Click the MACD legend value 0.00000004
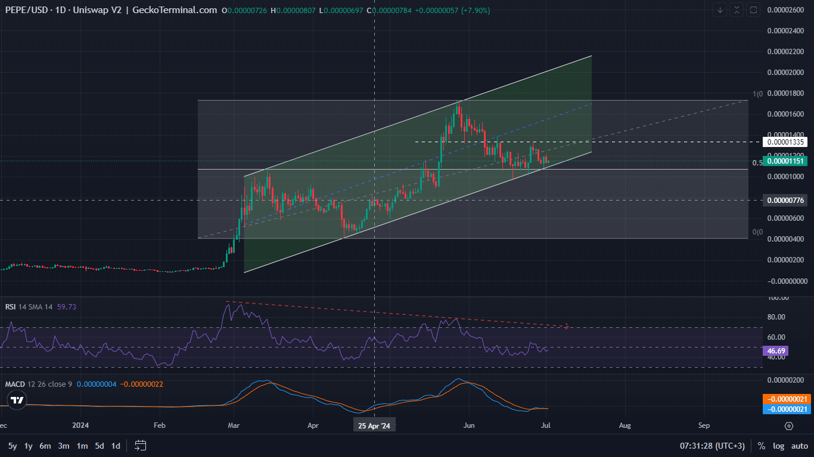The image size is (814, 457). pos(97,384)
